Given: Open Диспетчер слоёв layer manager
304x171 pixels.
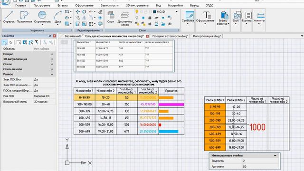Looking at the screenshot, I should 125,19.
